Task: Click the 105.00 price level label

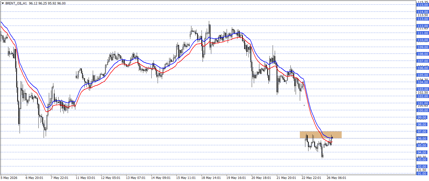Action: pyautogui.click(x=422, y=75)
